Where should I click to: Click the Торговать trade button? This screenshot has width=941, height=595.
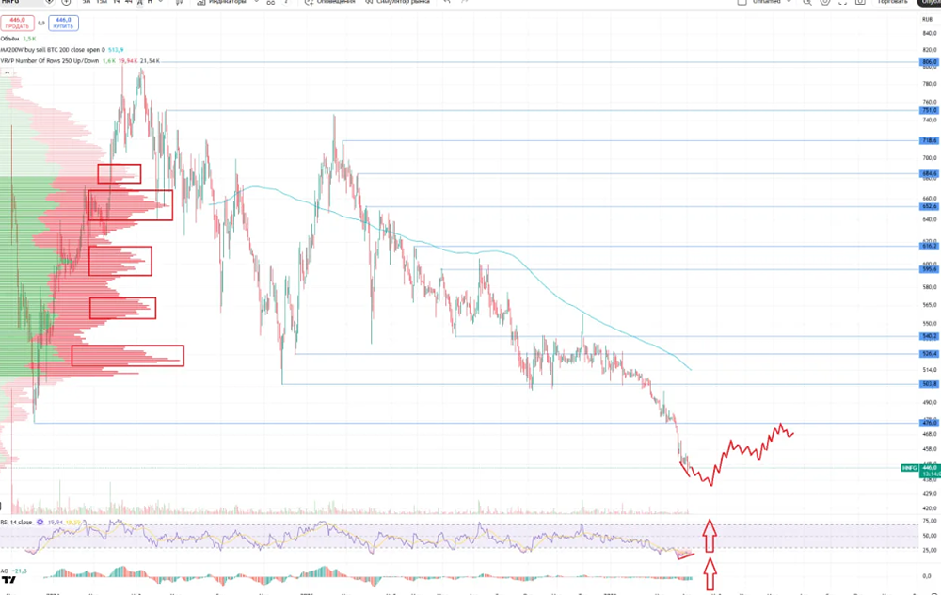[x=892, y=3]
